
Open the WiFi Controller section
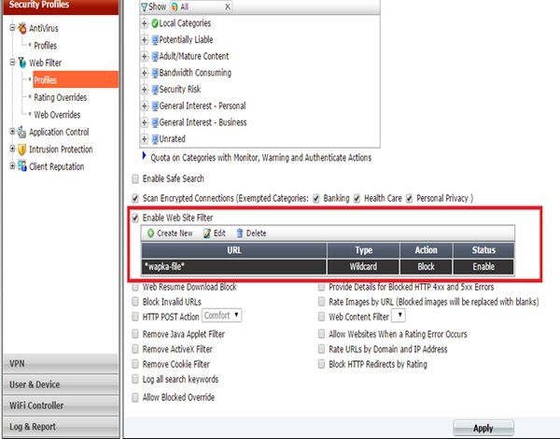tap(61, 405)
